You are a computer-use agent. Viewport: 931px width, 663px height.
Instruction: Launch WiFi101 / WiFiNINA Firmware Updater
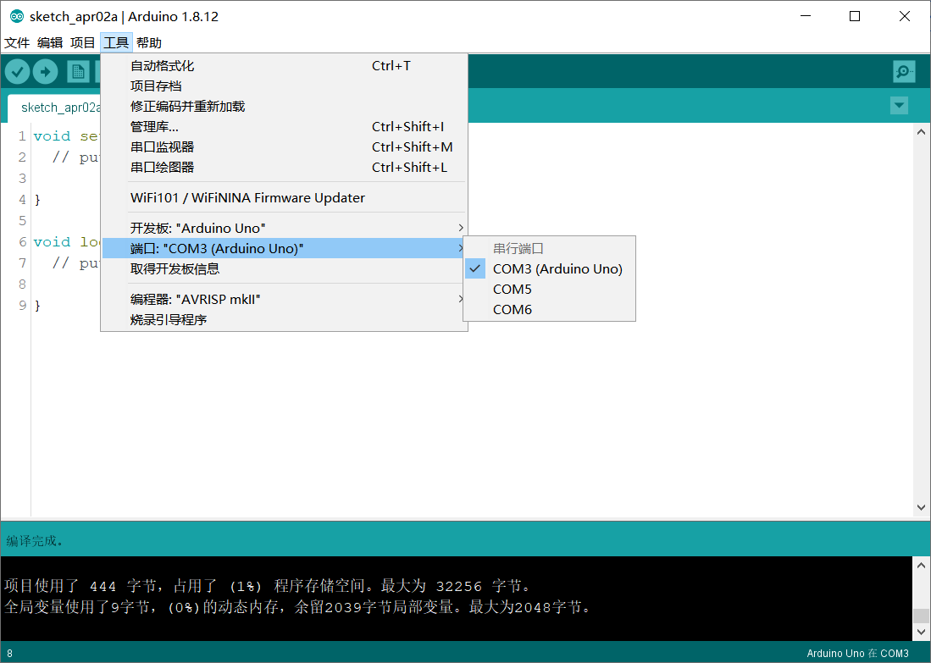coord(246,197)
